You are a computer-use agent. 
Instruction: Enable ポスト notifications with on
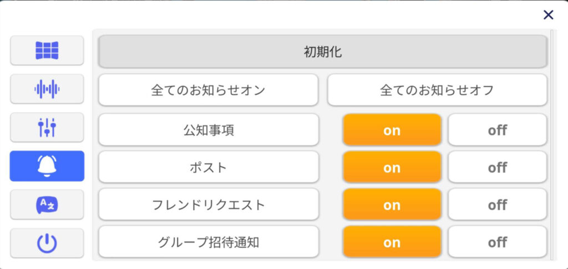pos(392,167)
